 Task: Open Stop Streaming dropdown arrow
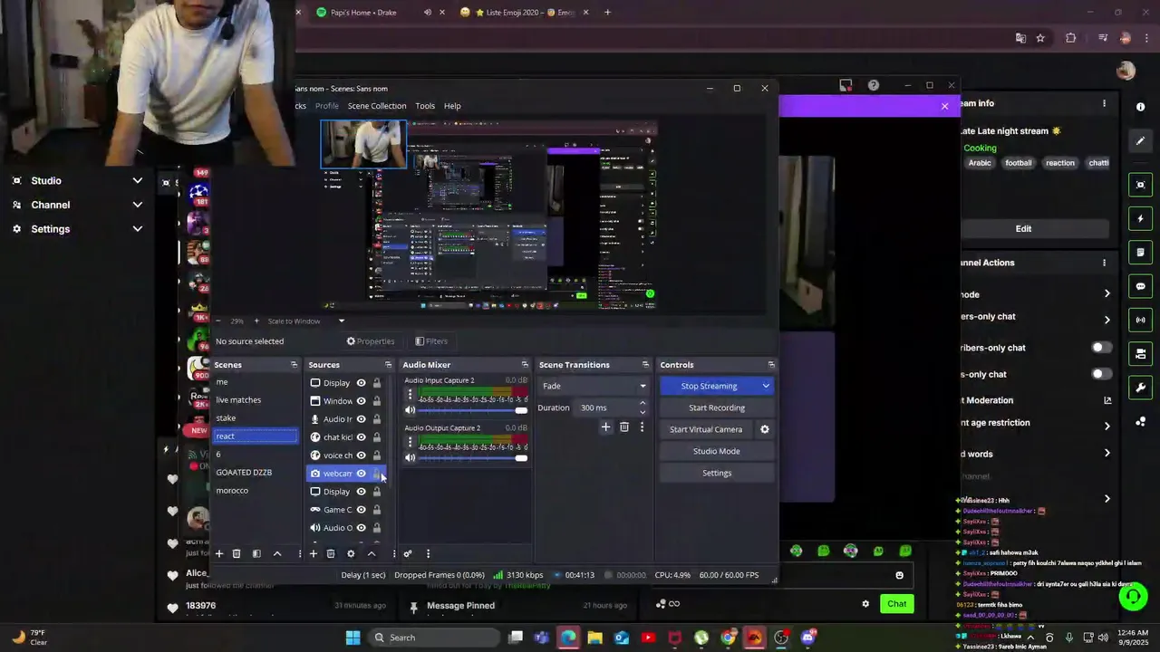766,386
